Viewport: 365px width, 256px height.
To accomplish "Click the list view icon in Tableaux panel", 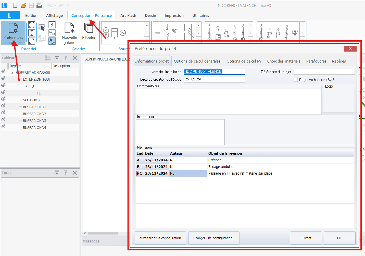I will 48,58.
